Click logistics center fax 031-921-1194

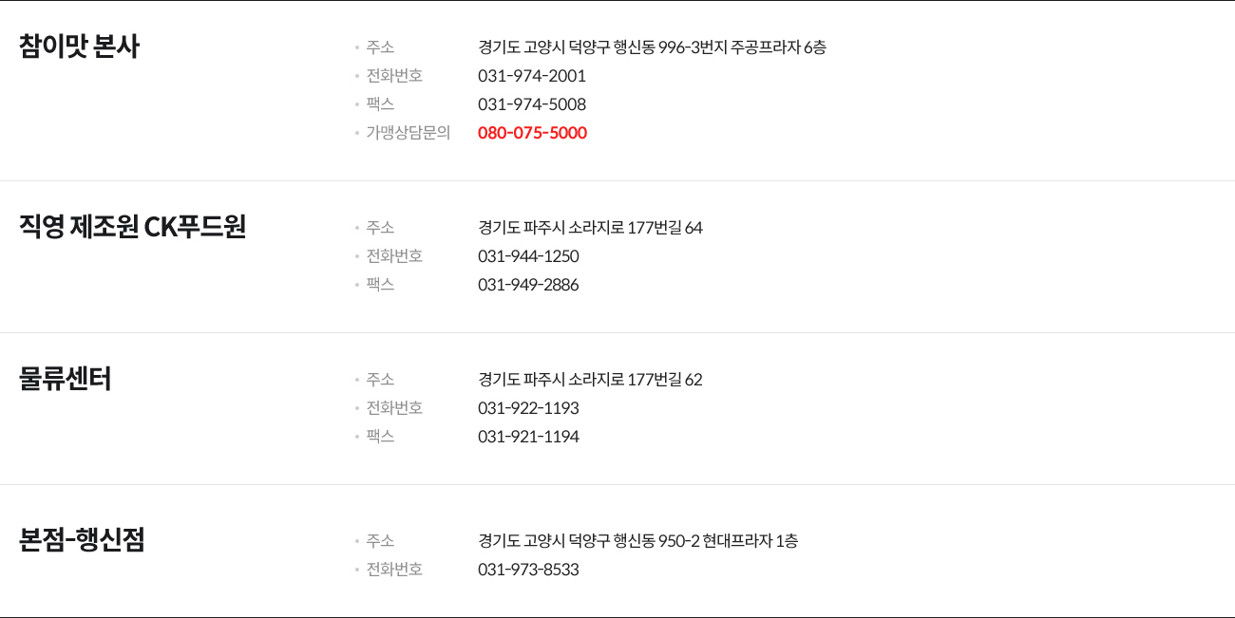click(528, 436)
